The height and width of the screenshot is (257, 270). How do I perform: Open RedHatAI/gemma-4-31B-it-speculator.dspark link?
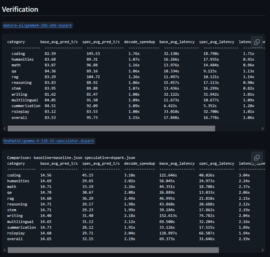(x=48, y=141)
